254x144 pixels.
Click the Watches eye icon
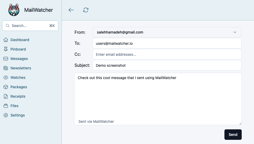point(6,77)
